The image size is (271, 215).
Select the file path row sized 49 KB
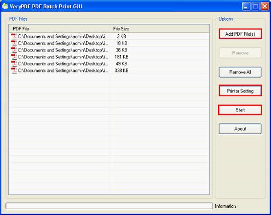[63, 64]
